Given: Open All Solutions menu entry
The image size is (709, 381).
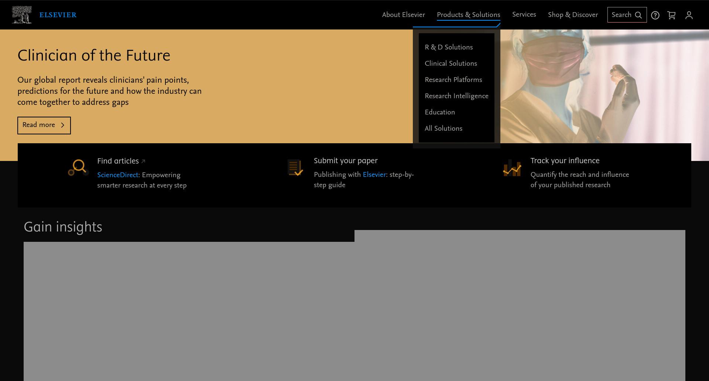Looking at the screenshot, I should coord(443,128).
